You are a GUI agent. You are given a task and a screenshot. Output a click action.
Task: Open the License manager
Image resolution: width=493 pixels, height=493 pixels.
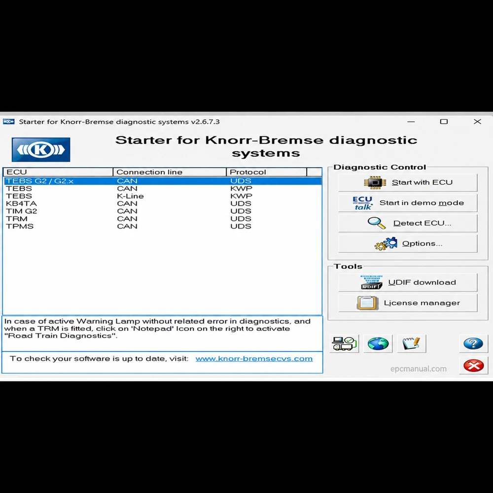point(408,303)
